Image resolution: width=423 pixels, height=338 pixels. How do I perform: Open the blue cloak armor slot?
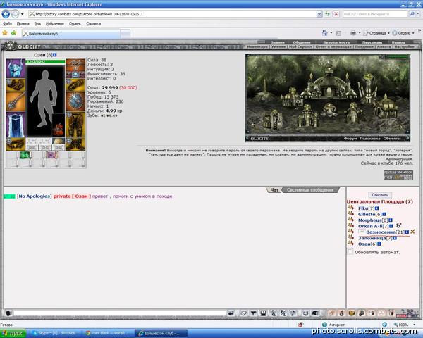(x=16, y=125)
